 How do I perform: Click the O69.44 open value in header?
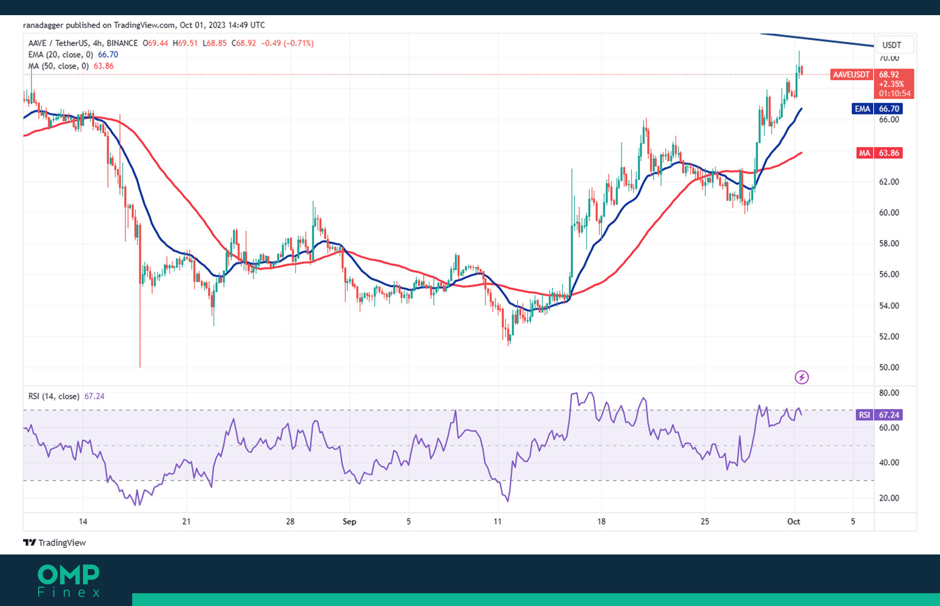pyautogui.click(x=156, y=43)
